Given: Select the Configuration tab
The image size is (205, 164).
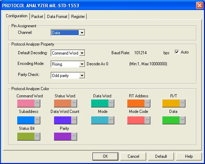Looking at the screenshot, I should click(x=17, y=16).
